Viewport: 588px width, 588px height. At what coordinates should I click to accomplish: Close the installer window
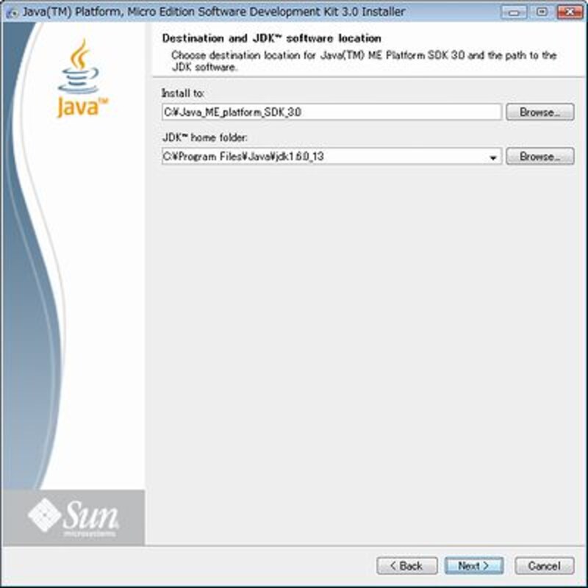pos(570,12)
